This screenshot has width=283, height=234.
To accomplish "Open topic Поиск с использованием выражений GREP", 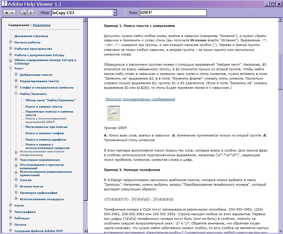I will click(46, 120).
